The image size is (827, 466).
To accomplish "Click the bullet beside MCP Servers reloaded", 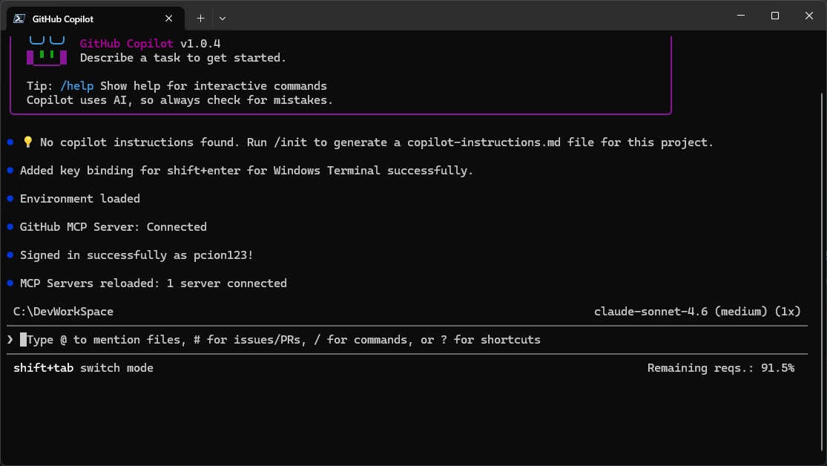I will coord(10,283).
